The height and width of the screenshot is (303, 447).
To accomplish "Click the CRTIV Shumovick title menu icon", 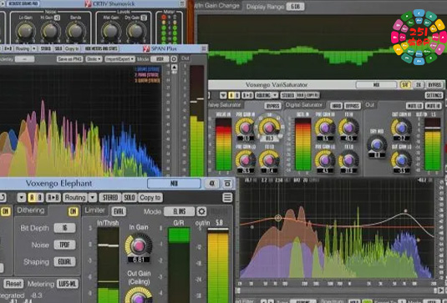I will [x=182, y=3].
